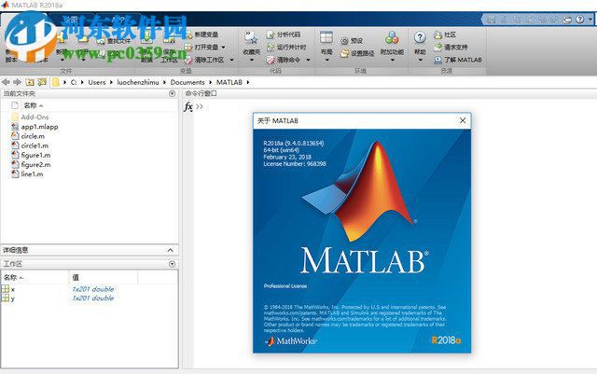Sort workspace by the 值 (Value) column header
597x374 pixels.
76,278
